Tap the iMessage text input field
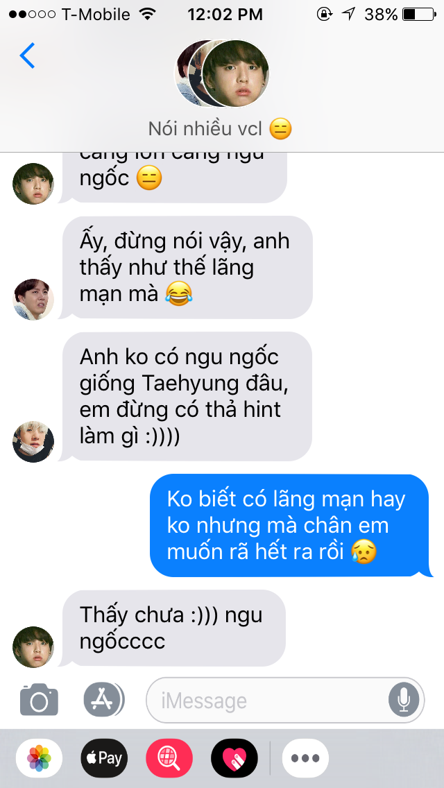Viewport: 444px width, 788px height. (x=285, y=700)
